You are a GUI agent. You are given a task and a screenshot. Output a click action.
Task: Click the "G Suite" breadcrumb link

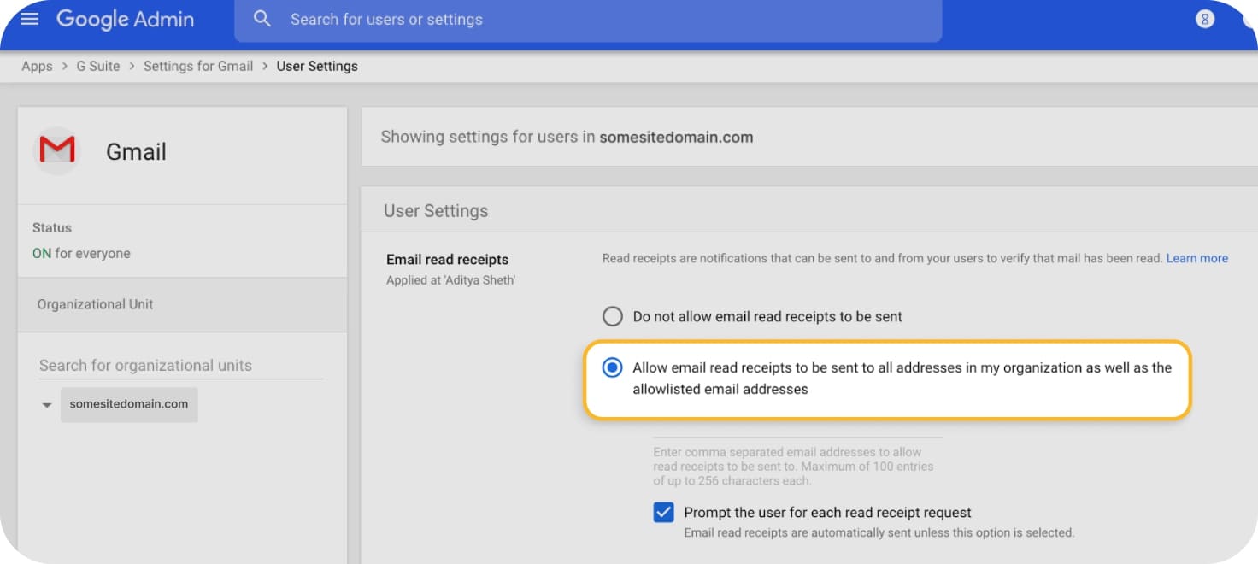(97, 66)
